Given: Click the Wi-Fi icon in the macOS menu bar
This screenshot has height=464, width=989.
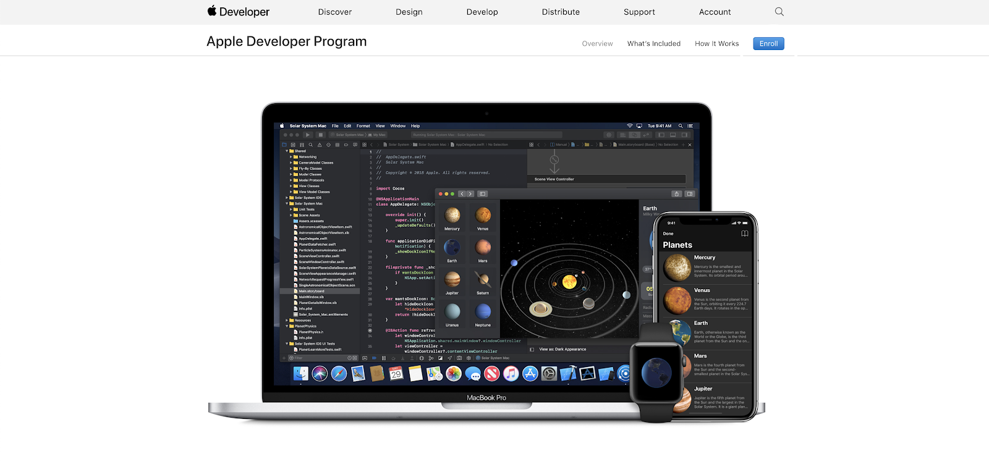Looking at the screenshot, I should coord(630,125).
